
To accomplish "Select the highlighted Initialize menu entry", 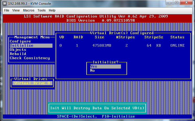I will pos(31,45).
